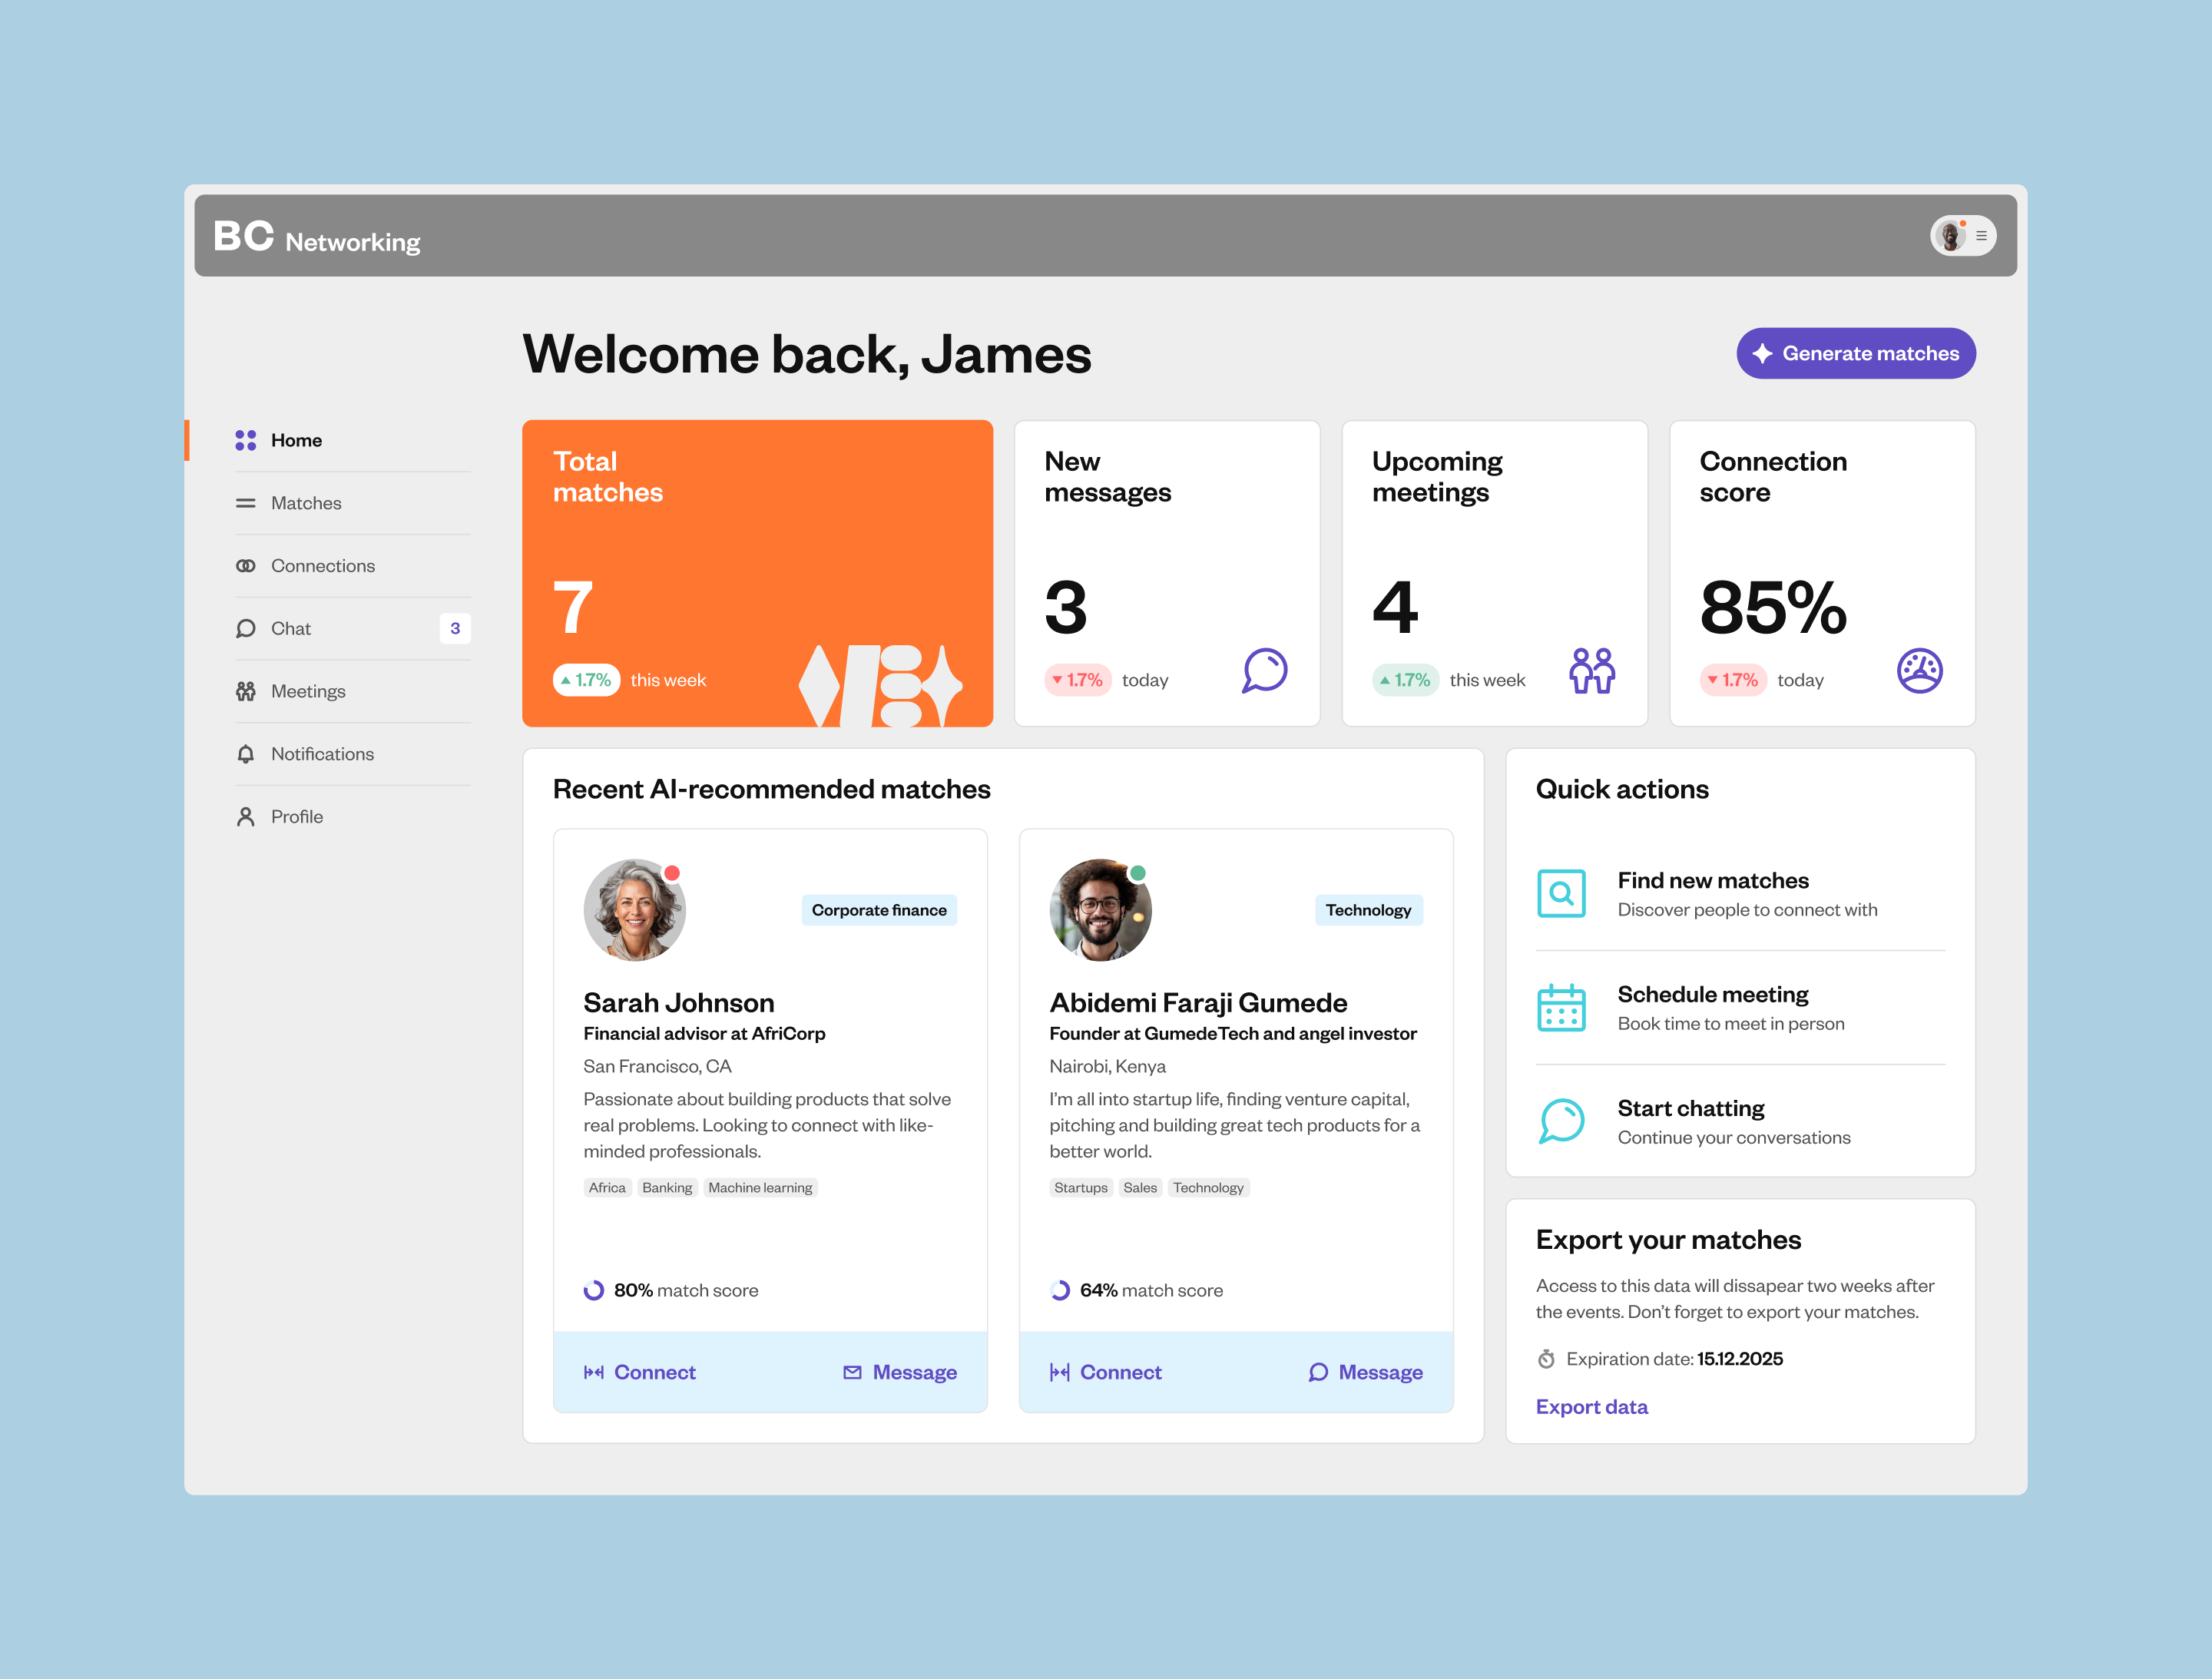The height and width of the screenshot is (1679, 2212).
Task: Click the Chat bubble sidebar icon
Action: [x=245, y=628]
